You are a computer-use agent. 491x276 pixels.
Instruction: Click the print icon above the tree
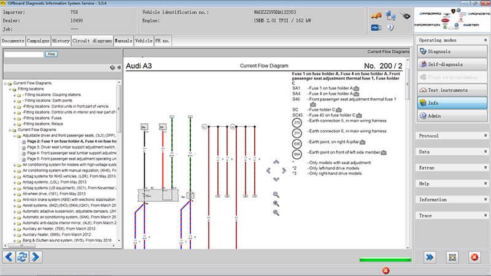click(112, 67)
